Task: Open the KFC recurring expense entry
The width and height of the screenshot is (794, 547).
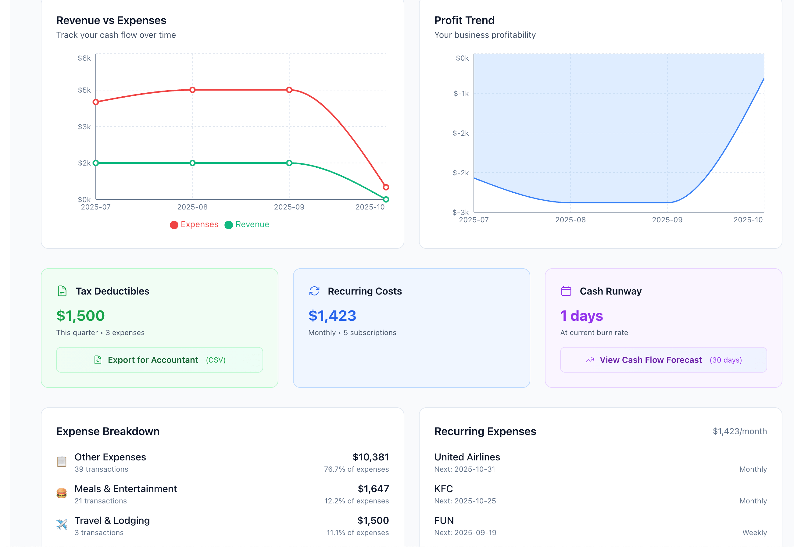Action: 443,489
